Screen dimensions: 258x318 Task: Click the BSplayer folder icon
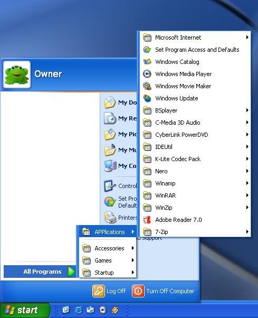point(147,110)
